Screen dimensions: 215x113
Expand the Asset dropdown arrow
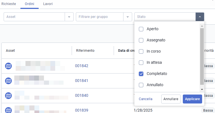(x=69, y=17)
